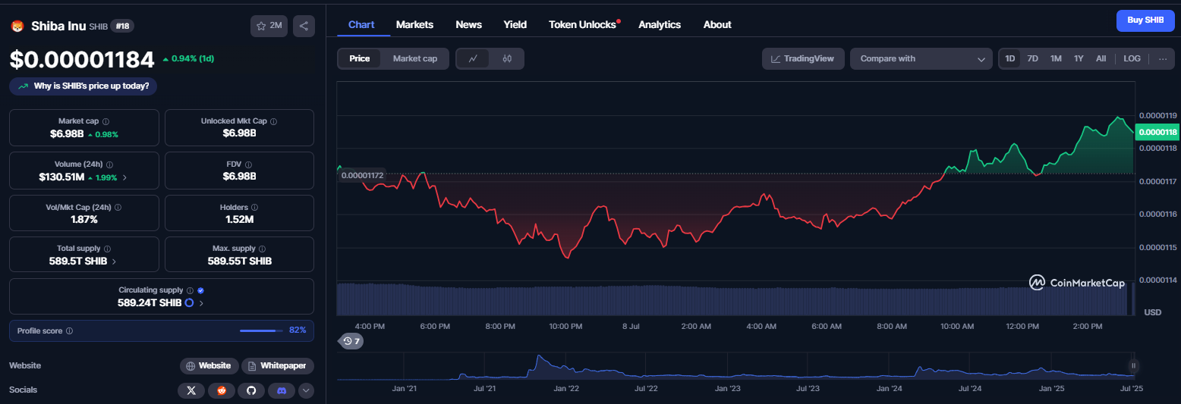Image resolution: width=1181 pixels, height=404 pixels.
Task: Click the Volume (24h) info icon
Action: 109,164
